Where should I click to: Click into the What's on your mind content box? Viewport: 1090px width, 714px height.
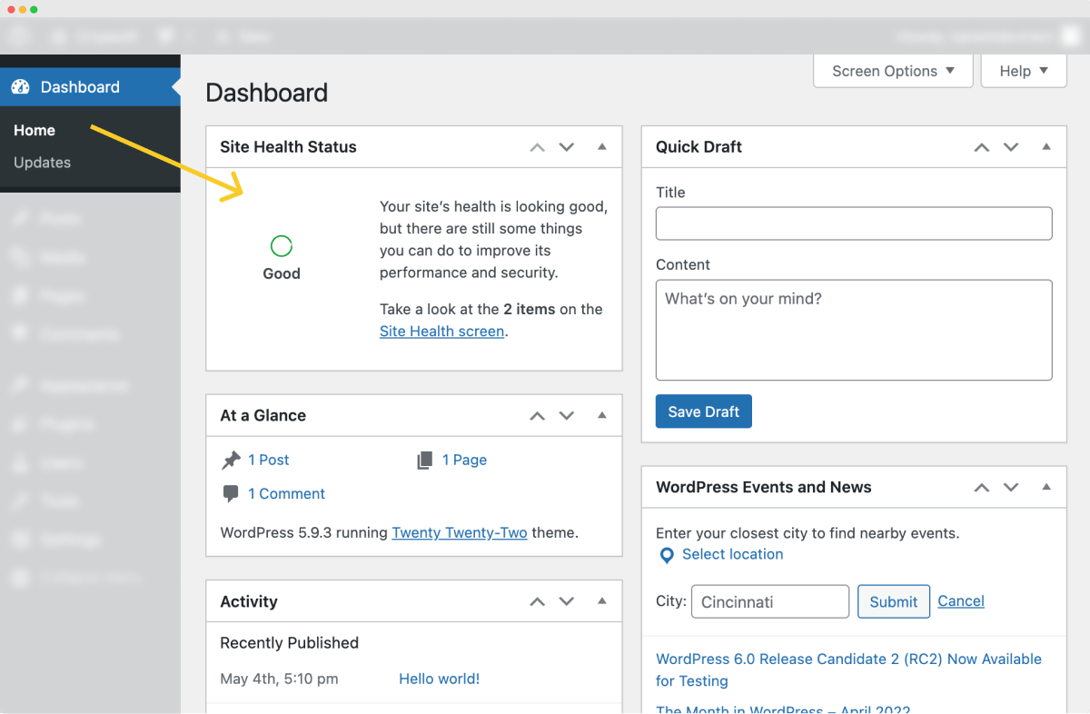[x=854, y=330]
